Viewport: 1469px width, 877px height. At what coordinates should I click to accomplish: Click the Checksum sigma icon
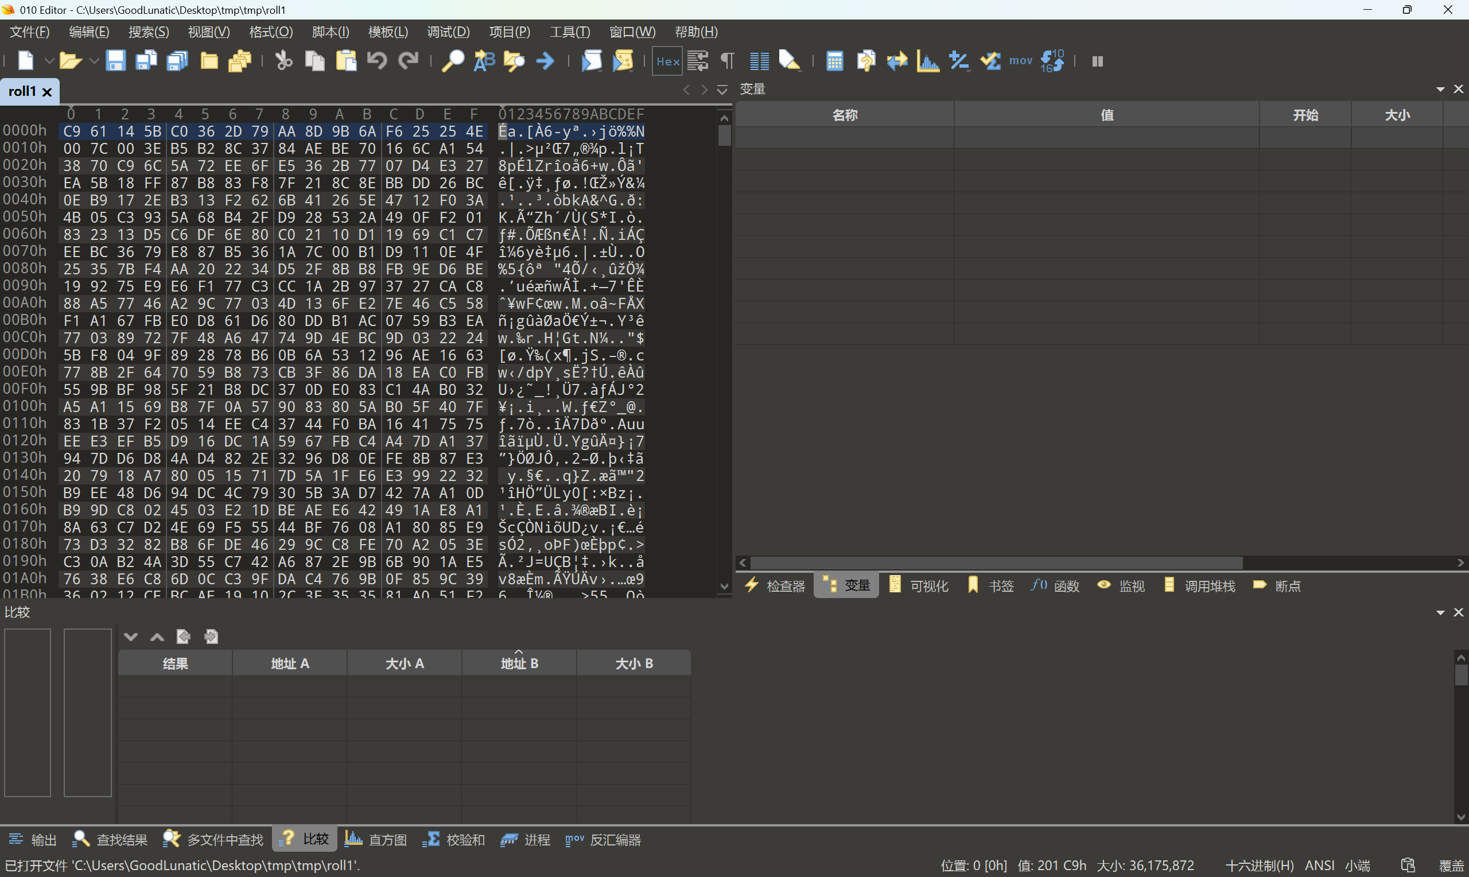pos(990,61)
